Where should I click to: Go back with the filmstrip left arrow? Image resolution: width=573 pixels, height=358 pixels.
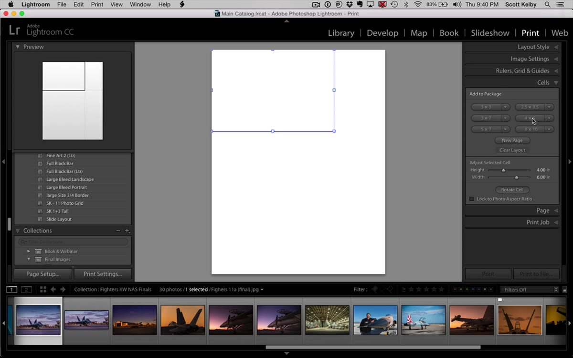(x=53, y=289)
